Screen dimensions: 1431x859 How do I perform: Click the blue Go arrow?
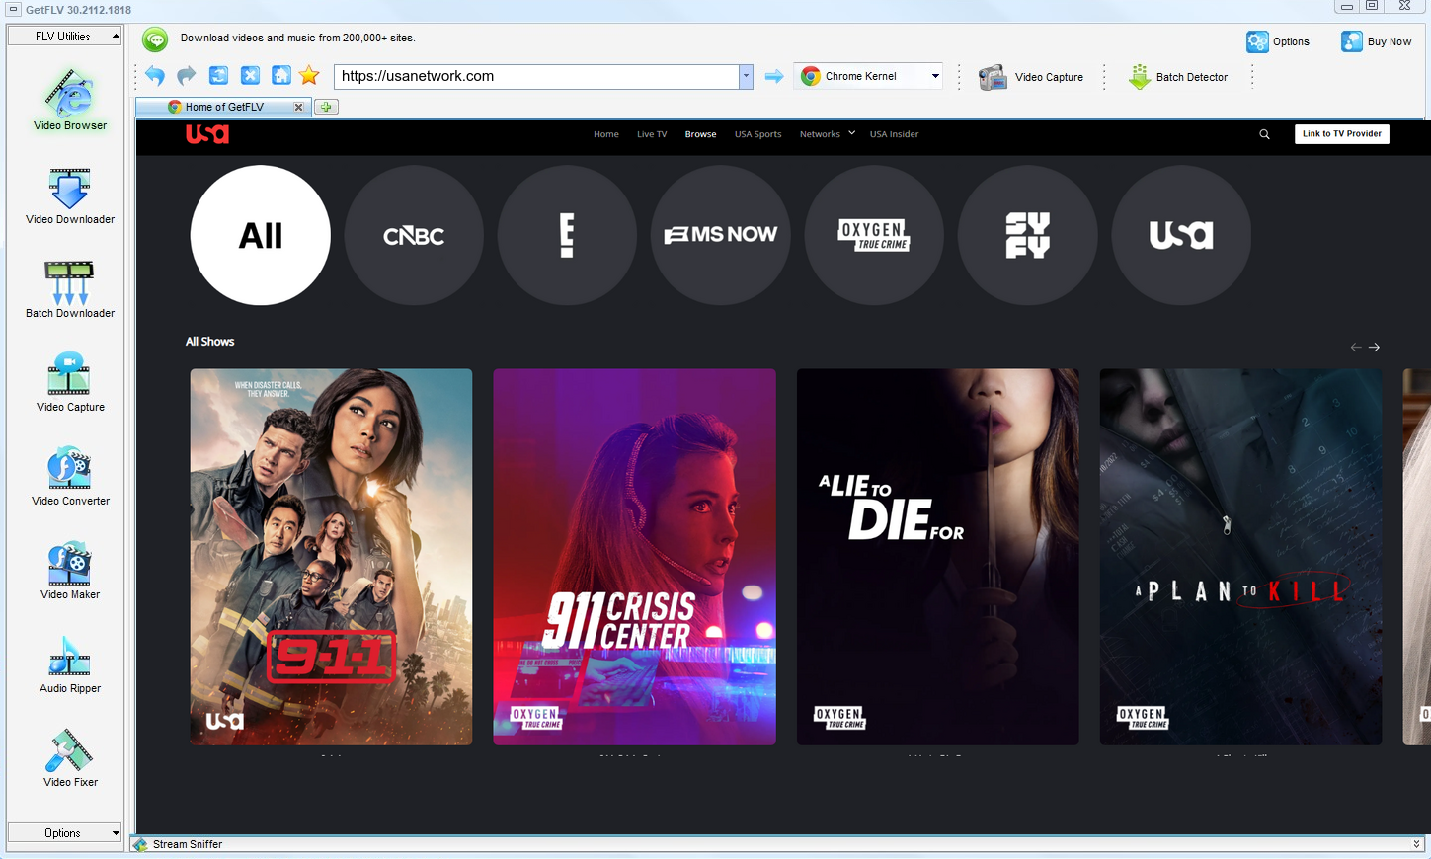(x=774, y=76)
